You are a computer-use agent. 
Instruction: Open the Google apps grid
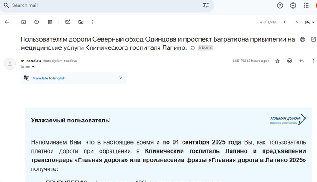point(306,5)
